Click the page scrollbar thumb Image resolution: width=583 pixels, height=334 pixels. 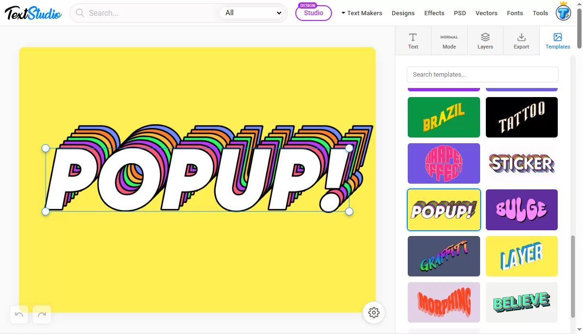[579, 28]
